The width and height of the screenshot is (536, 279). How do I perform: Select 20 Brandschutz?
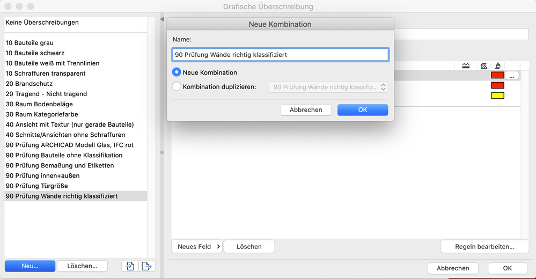click(76, 84)
